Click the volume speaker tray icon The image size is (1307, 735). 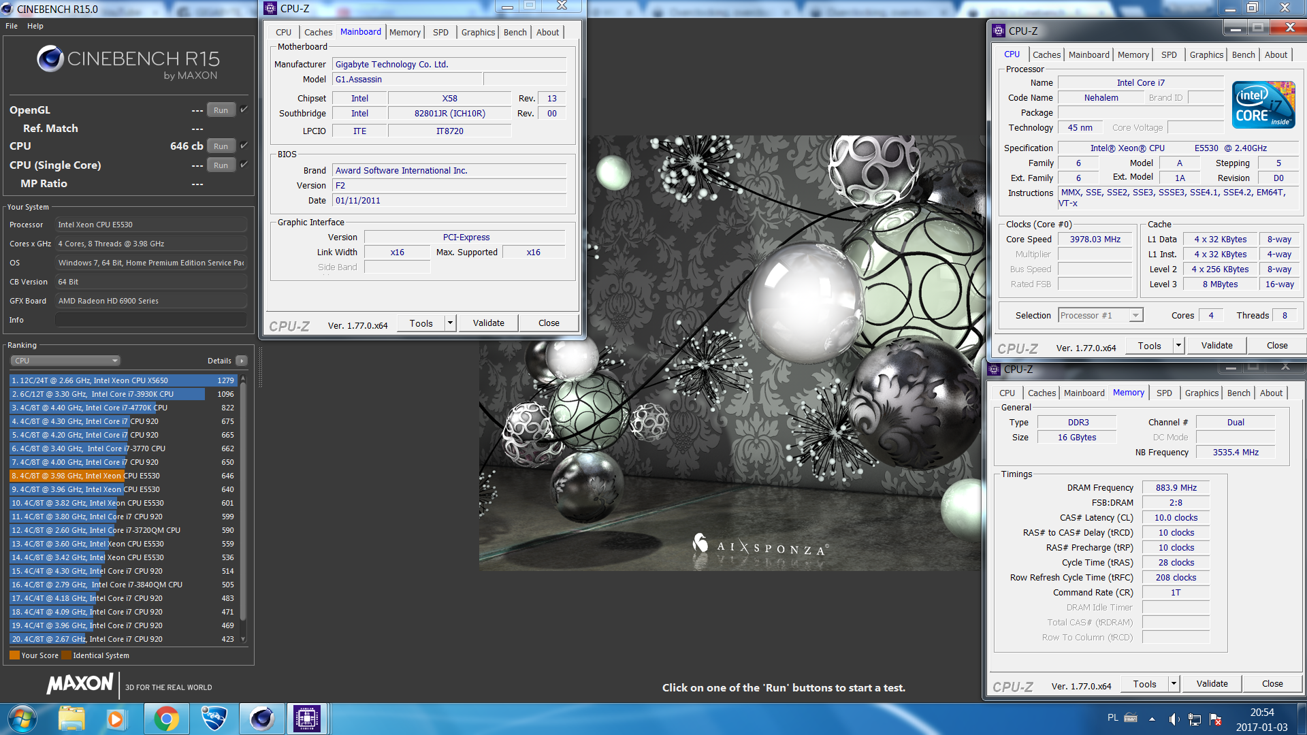point(1174,719)
